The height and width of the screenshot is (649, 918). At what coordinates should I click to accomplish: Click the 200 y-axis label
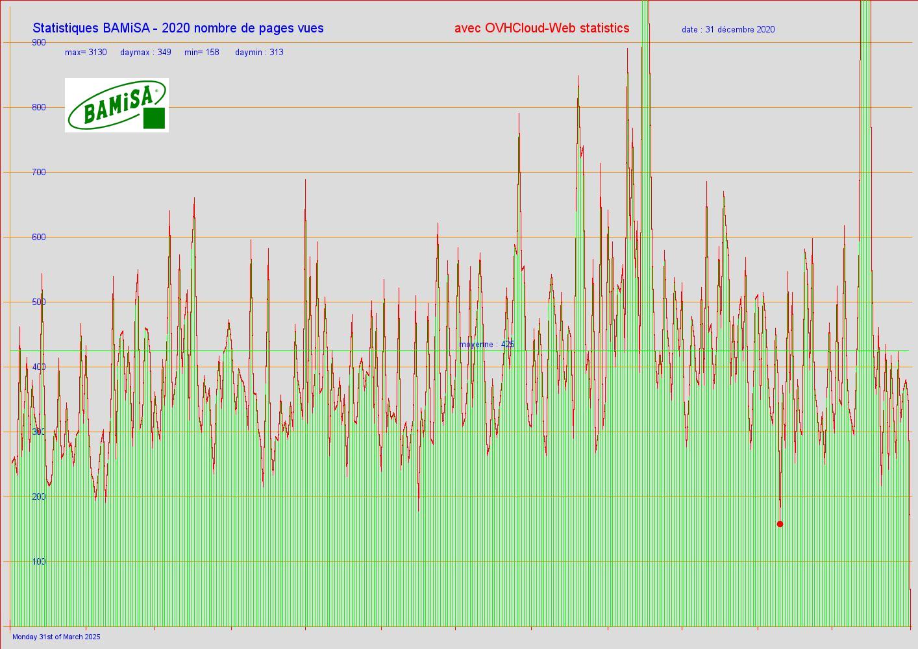39,496
